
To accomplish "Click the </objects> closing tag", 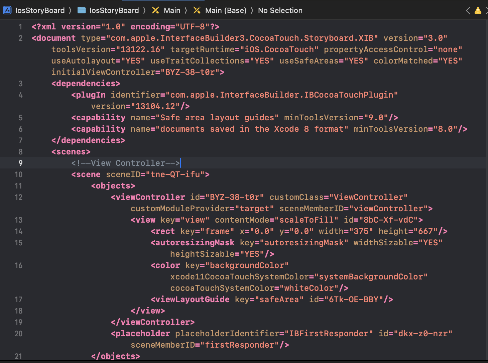I will (x=116, y=356).
